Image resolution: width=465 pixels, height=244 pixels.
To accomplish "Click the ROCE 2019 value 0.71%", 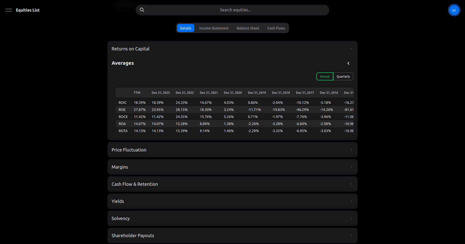I will click(x=253, y=117).
